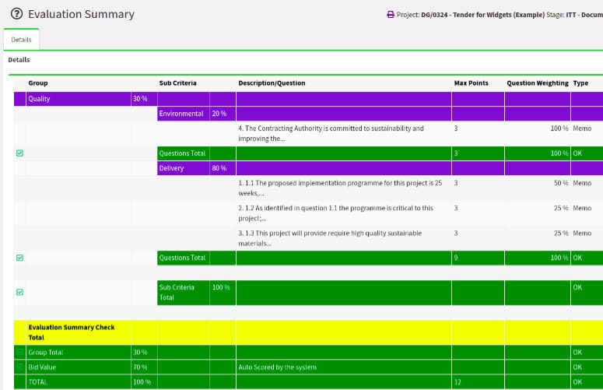Viewport: 603px width, 390px height.
Task: Open question 4 about sustainability commitment
Action: coord(331,133)
